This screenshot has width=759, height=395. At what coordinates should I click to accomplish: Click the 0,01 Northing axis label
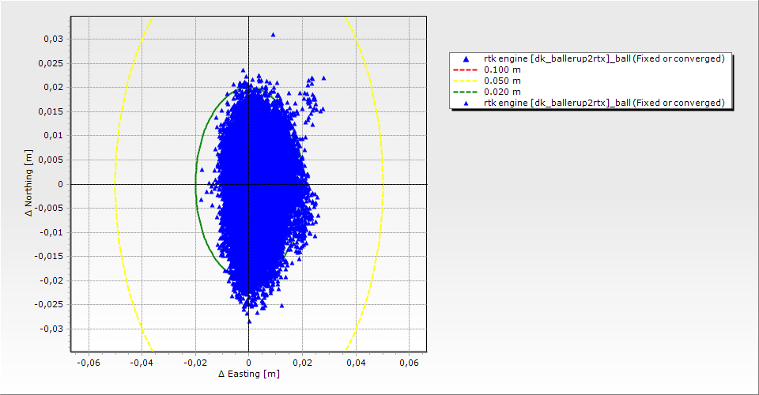pos(53,135)
